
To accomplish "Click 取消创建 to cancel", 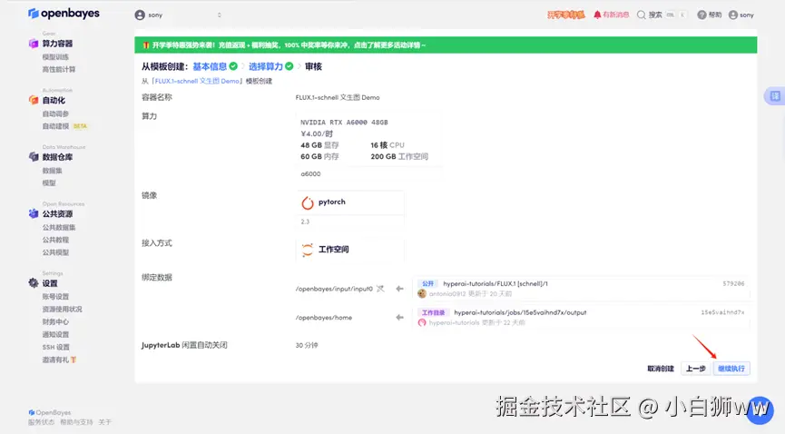I will click(x=661, y=369).
